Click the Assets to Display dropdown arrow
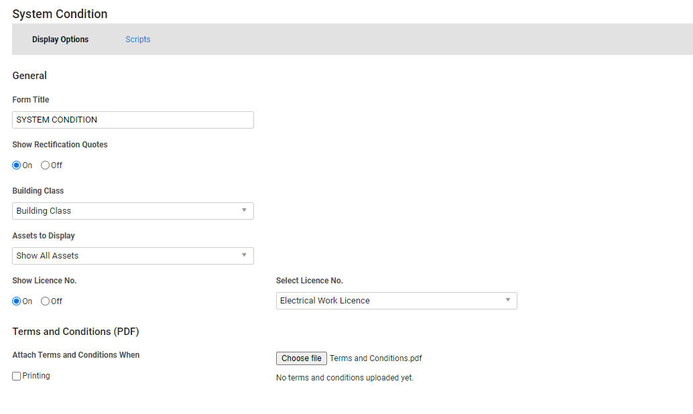The image size is (693, 414). 245,255
